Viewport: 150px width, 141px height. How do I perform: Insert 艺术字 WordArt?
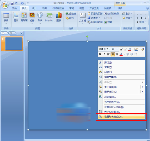(94, 18)
